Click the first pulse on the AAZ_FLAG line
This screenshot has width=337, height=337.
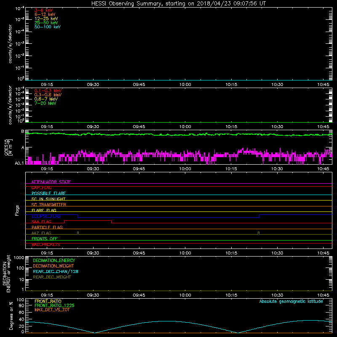point(78,233)
